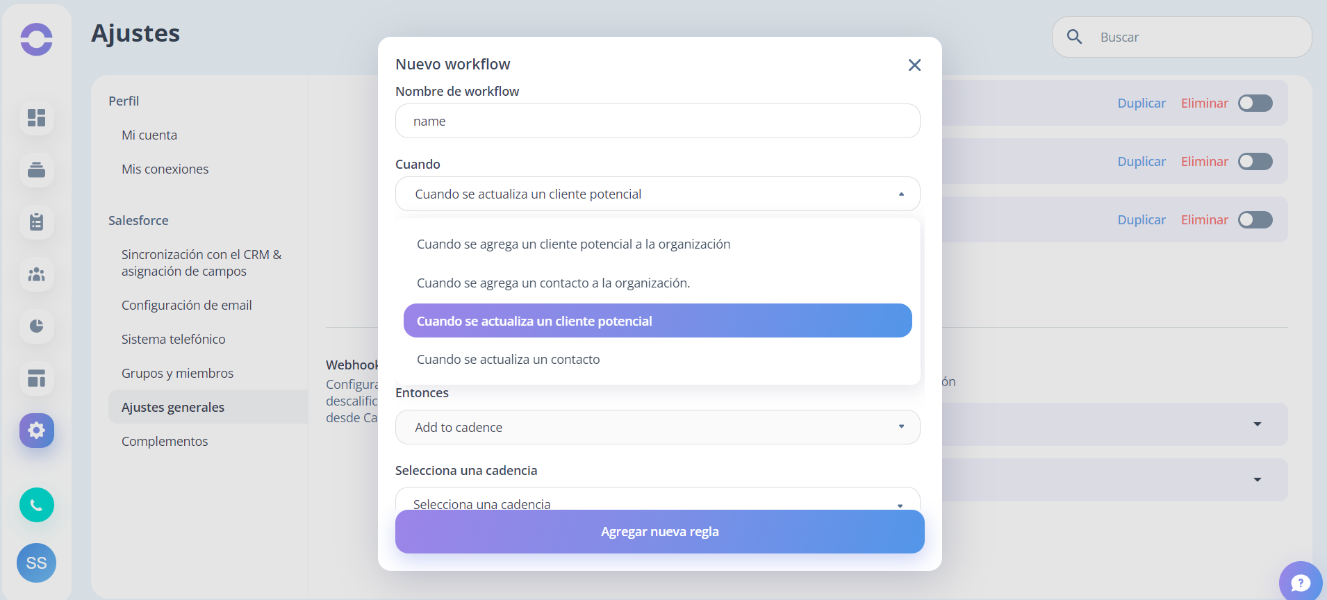The height and width of the screenshot is (600, 1327).
Task: Click the green phone dialer icon
Action: (37, 505)
